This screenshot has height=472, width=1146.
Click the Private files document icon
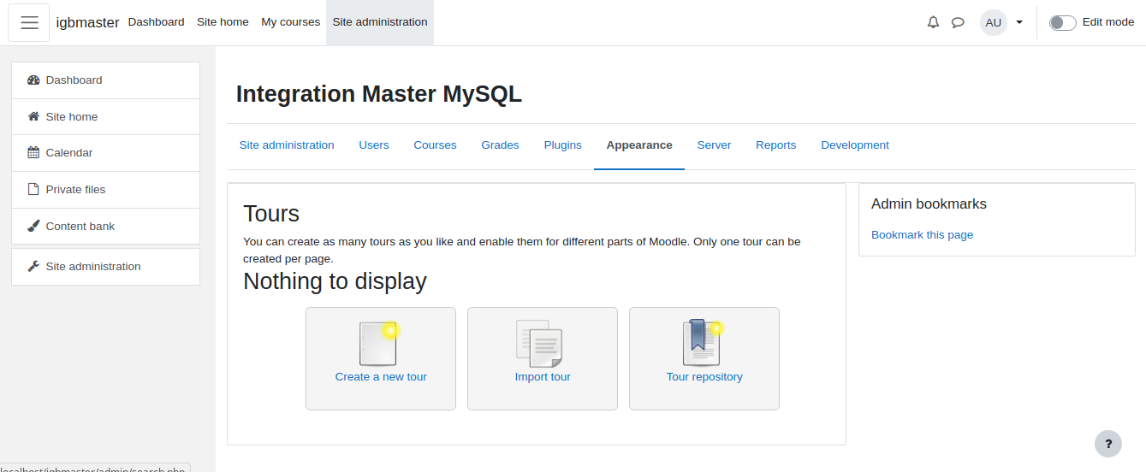point(33,189)
